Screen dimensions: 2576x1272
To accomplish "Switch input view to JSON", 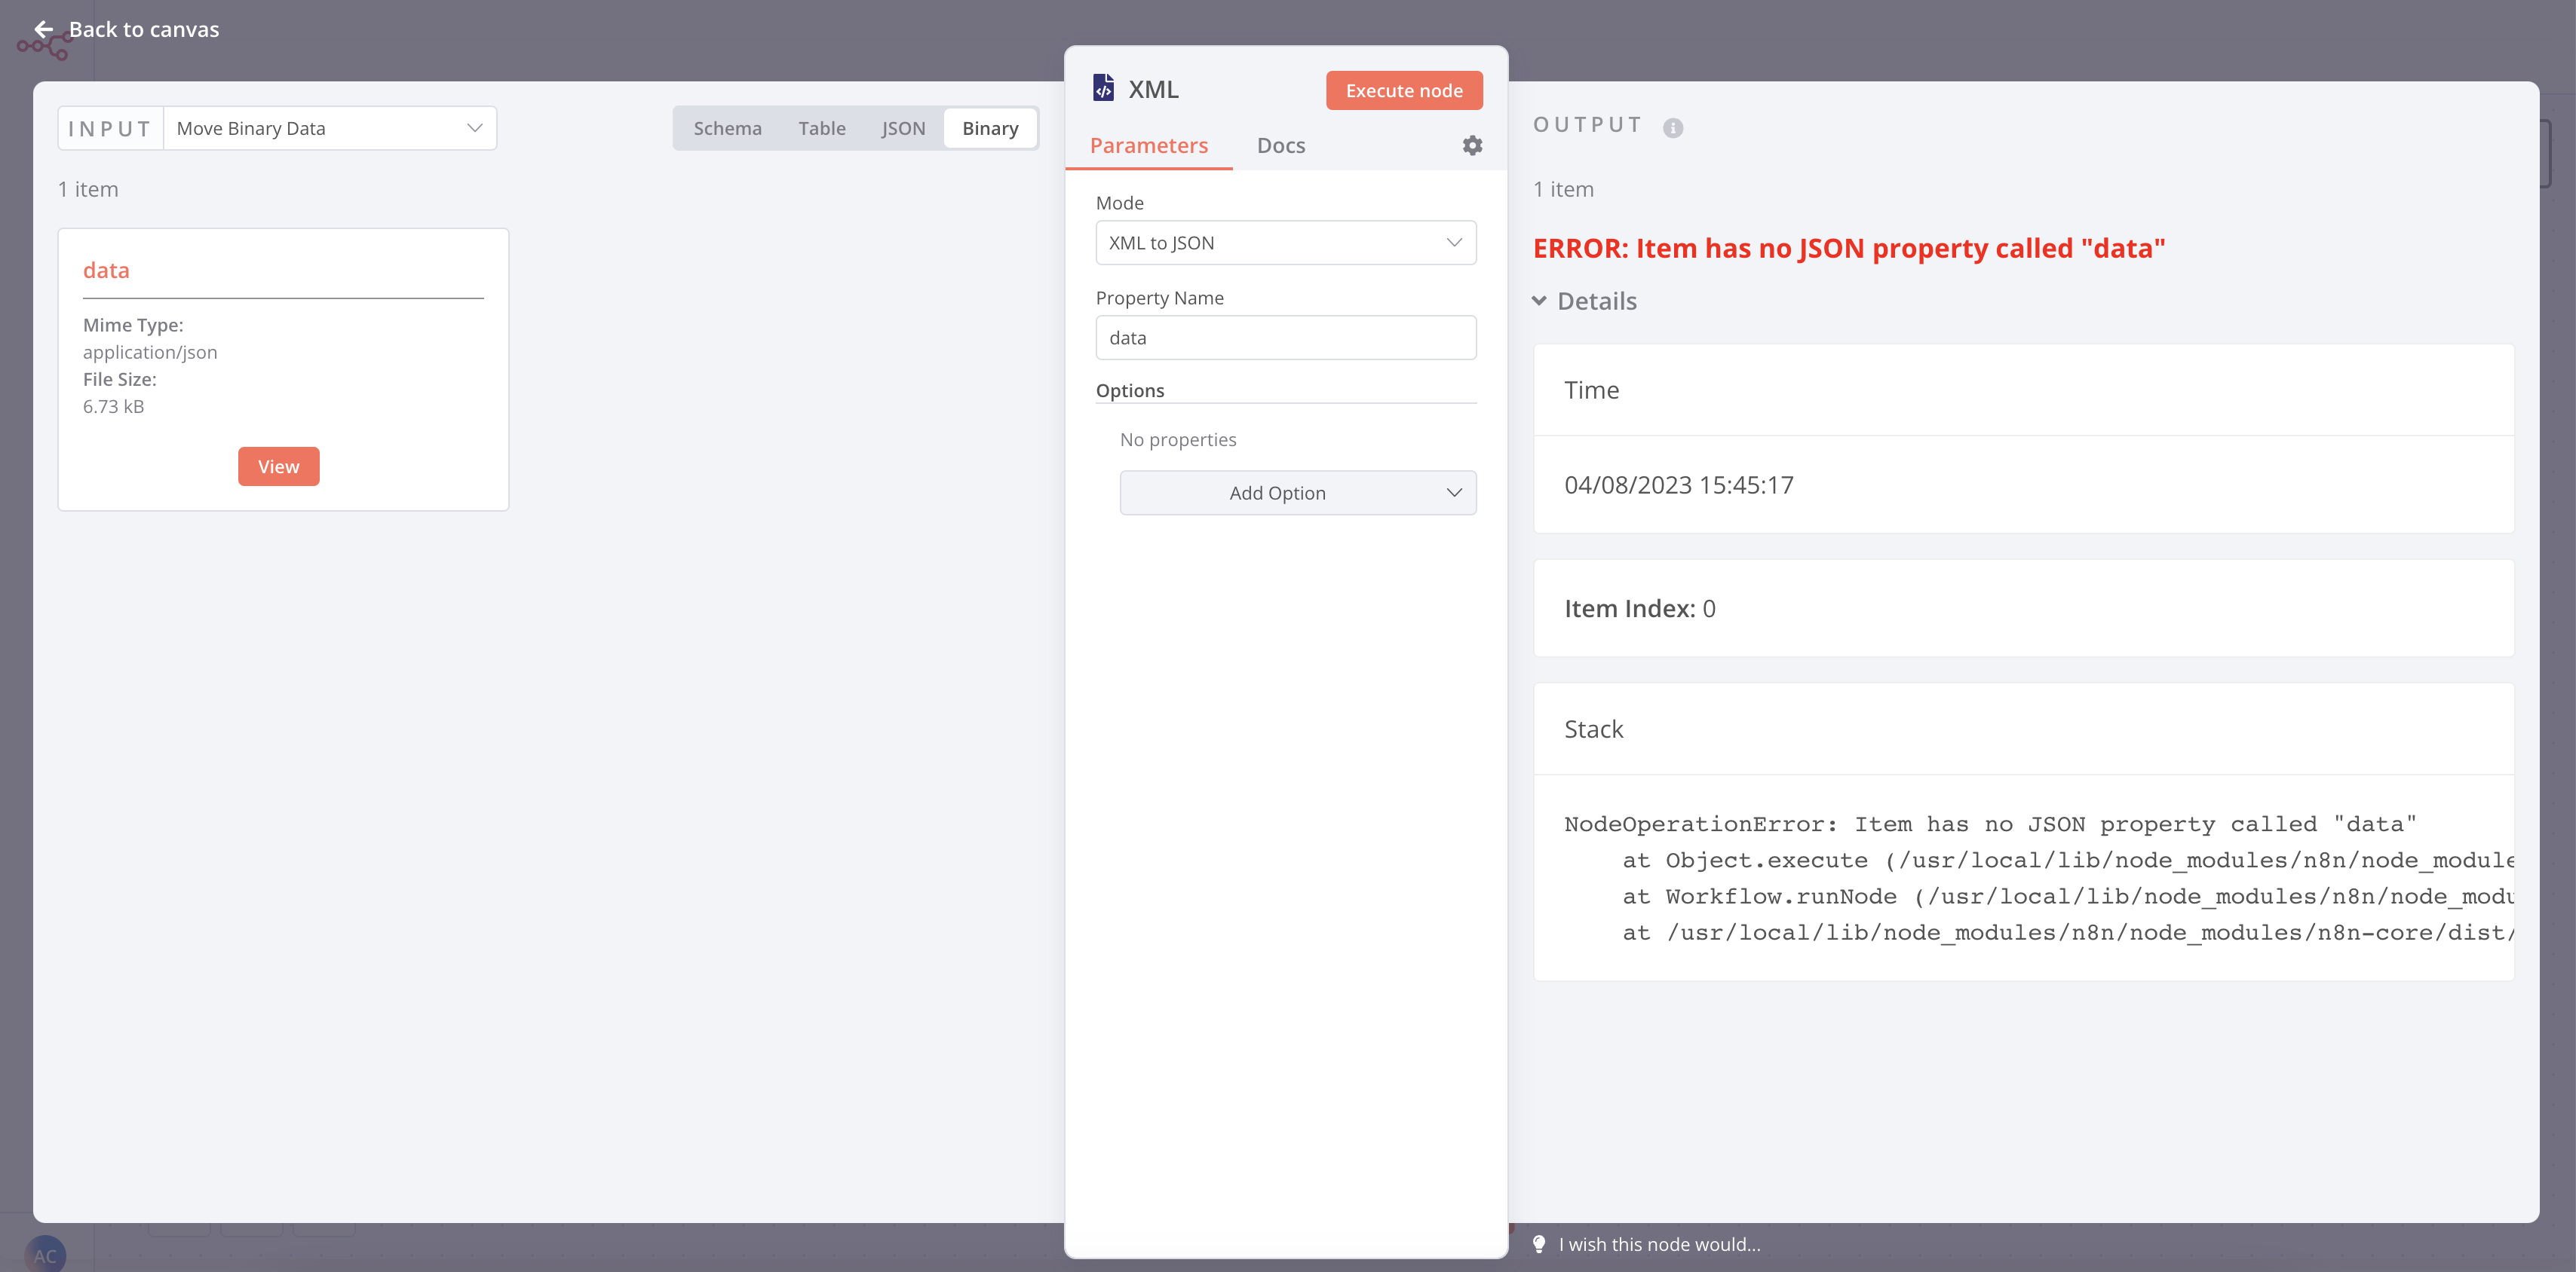I will (903, 128).
